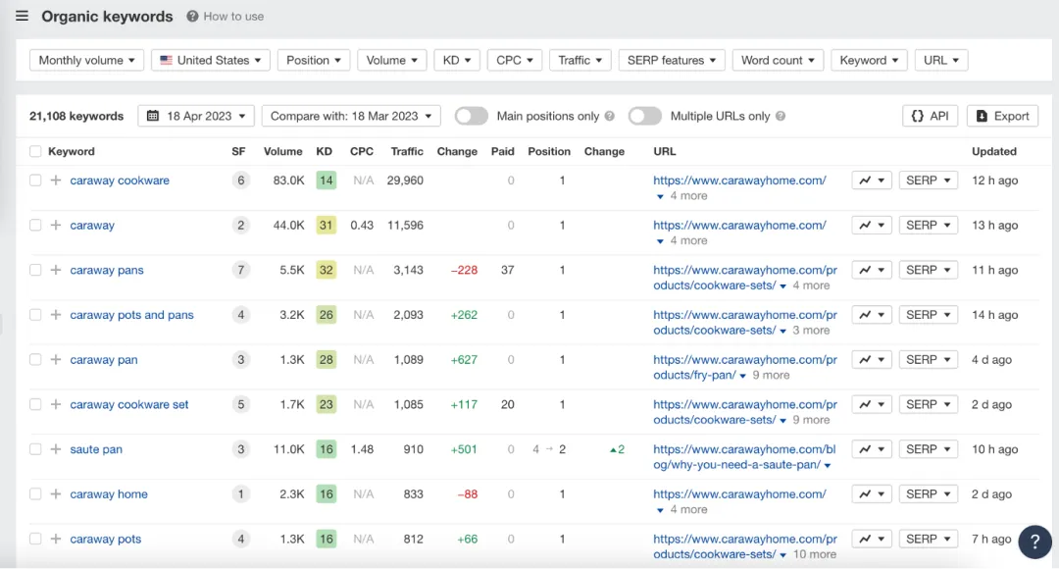
Task: Open the 18 Apr 2023 date picker
Action: click(x=196, y=116)
